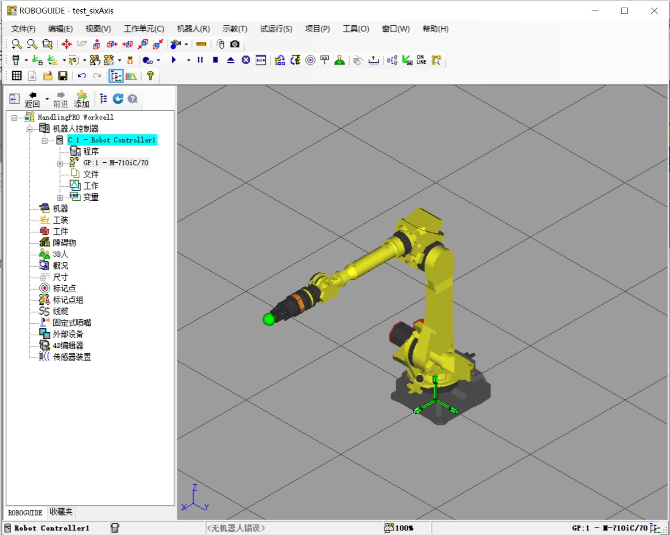Run the program with play icon
This screenshot has height=535, width=670.
click(x=173, y=60)
